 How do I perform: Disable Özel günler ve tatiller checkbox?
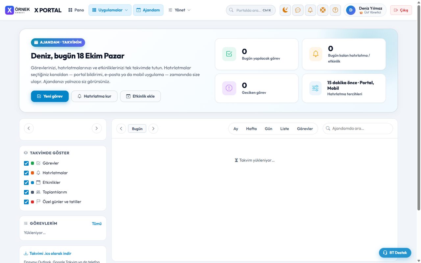pos(26,202)
